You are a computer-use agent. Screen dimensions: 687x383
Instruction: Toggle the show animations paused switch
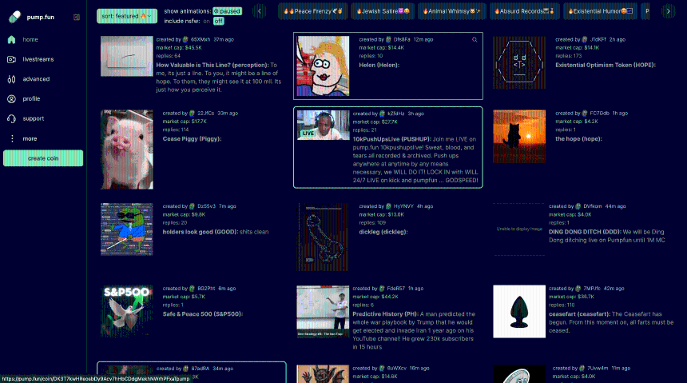coord(228,11)
